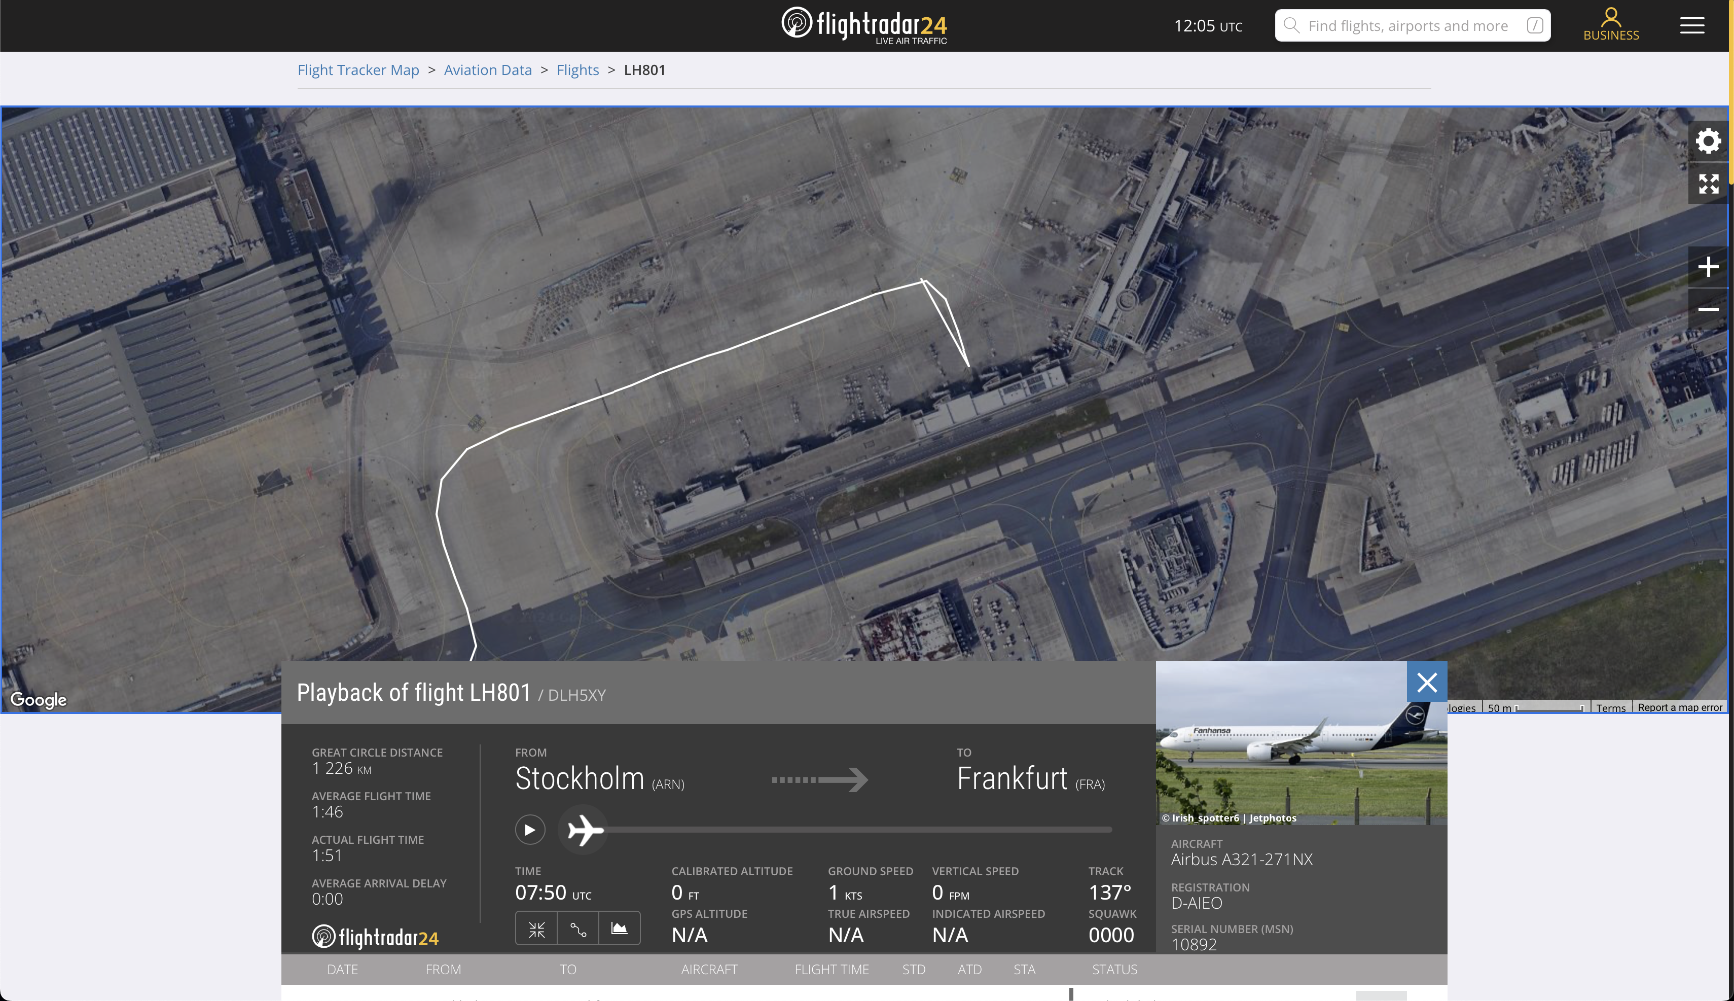Open the Flights breadcrumb link
The image size is (1734, 1001).
point(577,70)
